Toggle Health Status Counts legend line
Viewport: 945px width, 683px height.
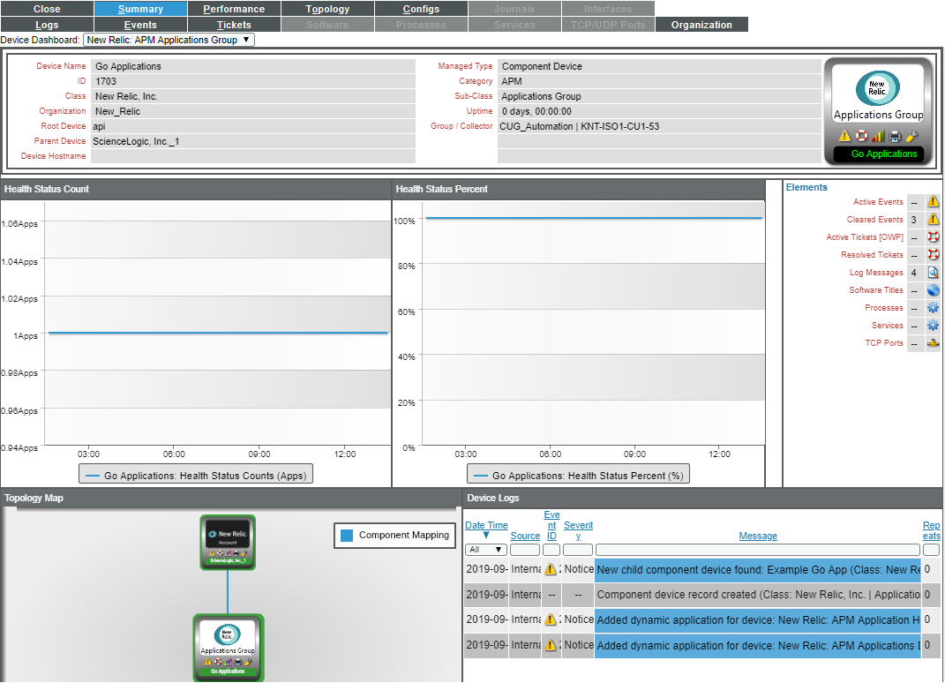196,476
